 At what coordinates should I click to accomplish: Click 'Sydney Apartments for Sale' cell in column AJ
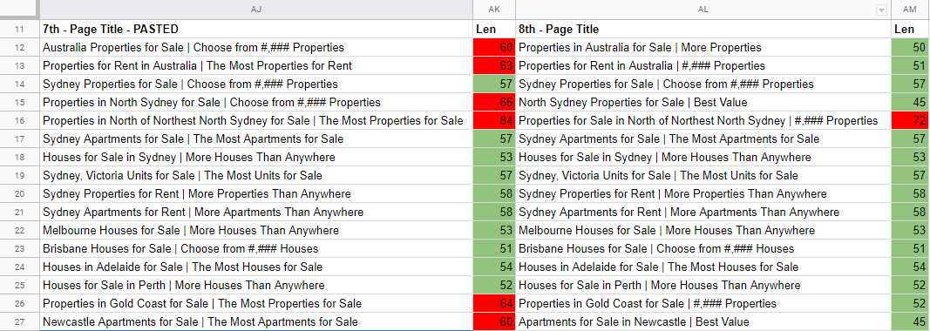(256, 138)
